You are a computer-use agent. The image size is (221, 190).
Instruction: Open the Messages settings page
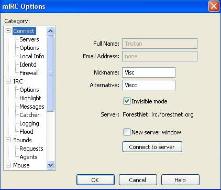32,107
